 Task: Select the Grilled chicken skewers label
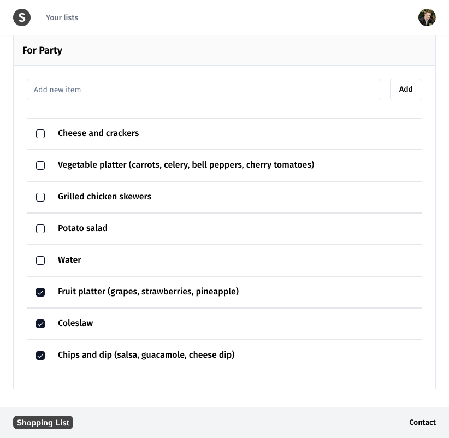(104, 197)
